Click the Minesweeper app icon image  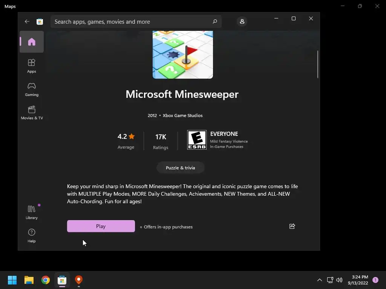pos(183,55)
